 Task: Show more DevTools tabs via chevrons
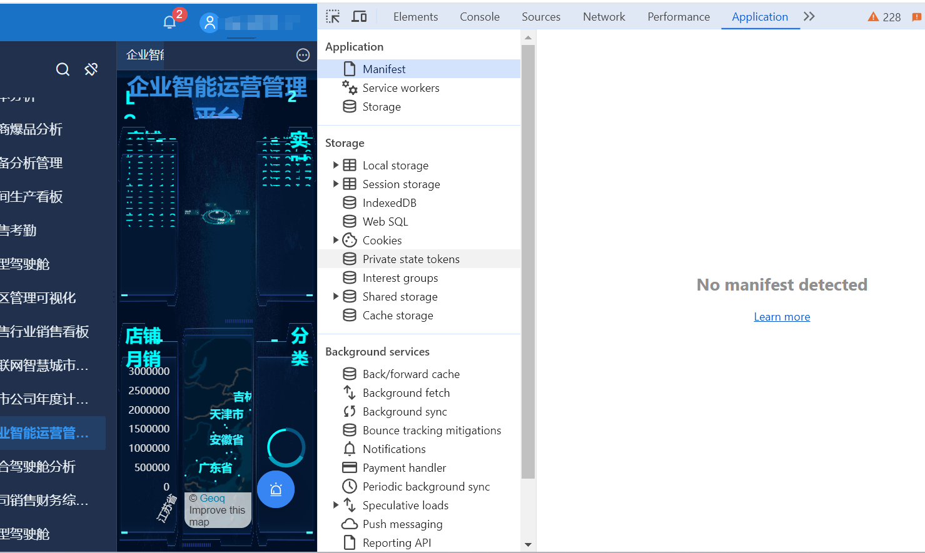pyautogui.click(x=809, y=17)
